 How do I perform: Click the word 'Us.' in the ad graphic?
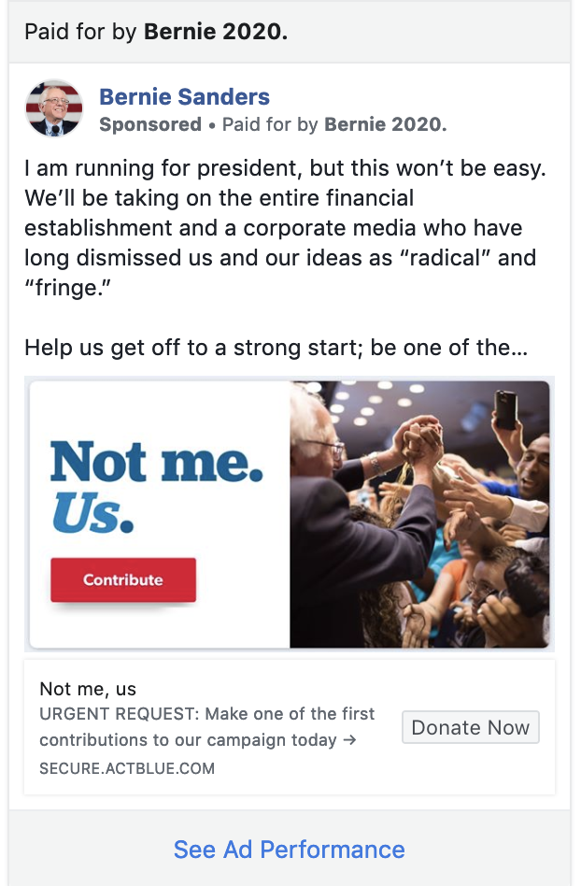pyautogui.click(x=93, y=513)
